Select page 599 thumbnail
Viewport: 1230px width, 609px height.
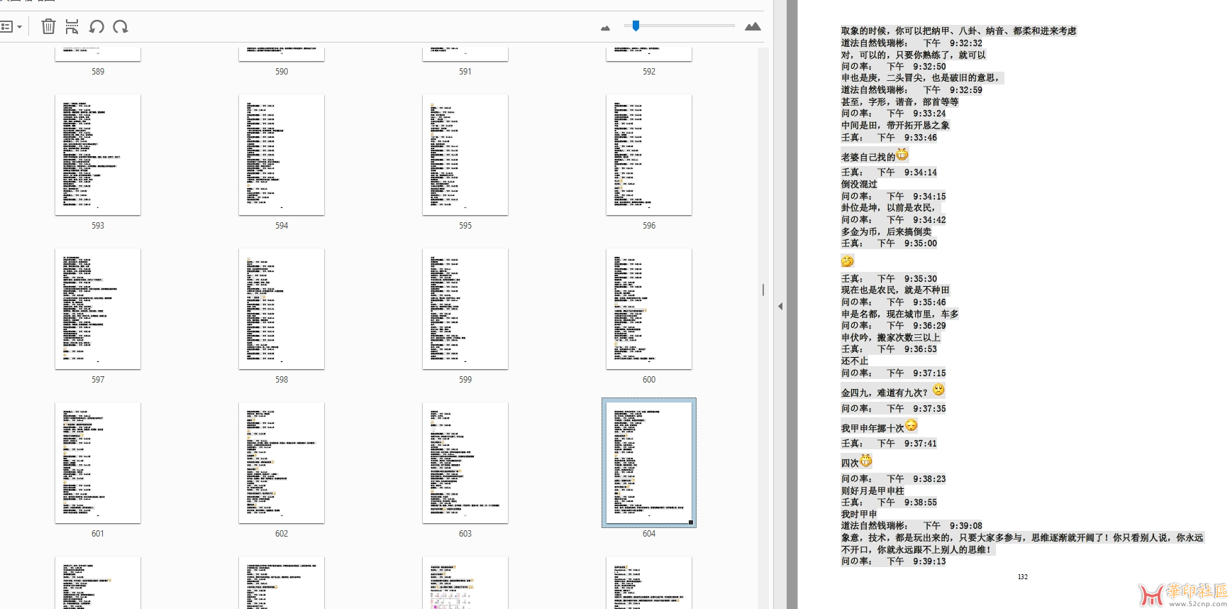pyautogui.click(x=465, y=309)
